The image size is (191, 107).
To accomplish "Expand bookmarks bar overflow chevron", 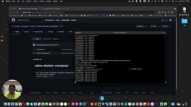I will (x=147, y=15).
